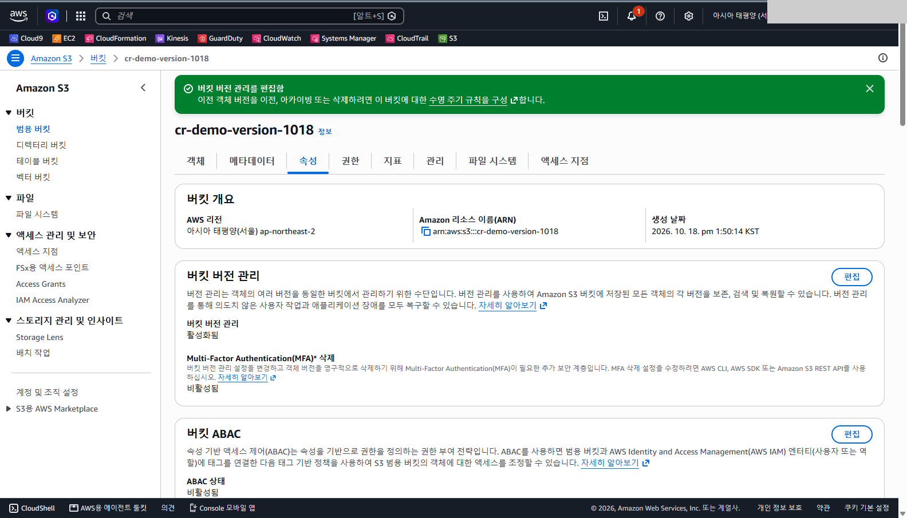907x518 pixels.
Task: Click 편집 button for 버킷 버전 관리
Action: (x=852, y=277)
